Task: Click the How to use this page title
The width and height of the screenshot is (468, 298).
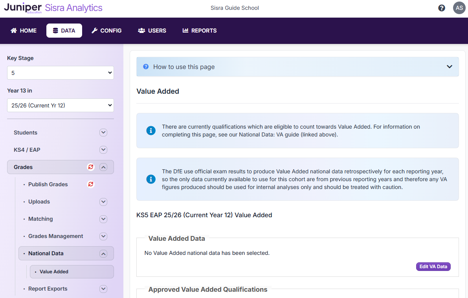Action: click(184, 67)
